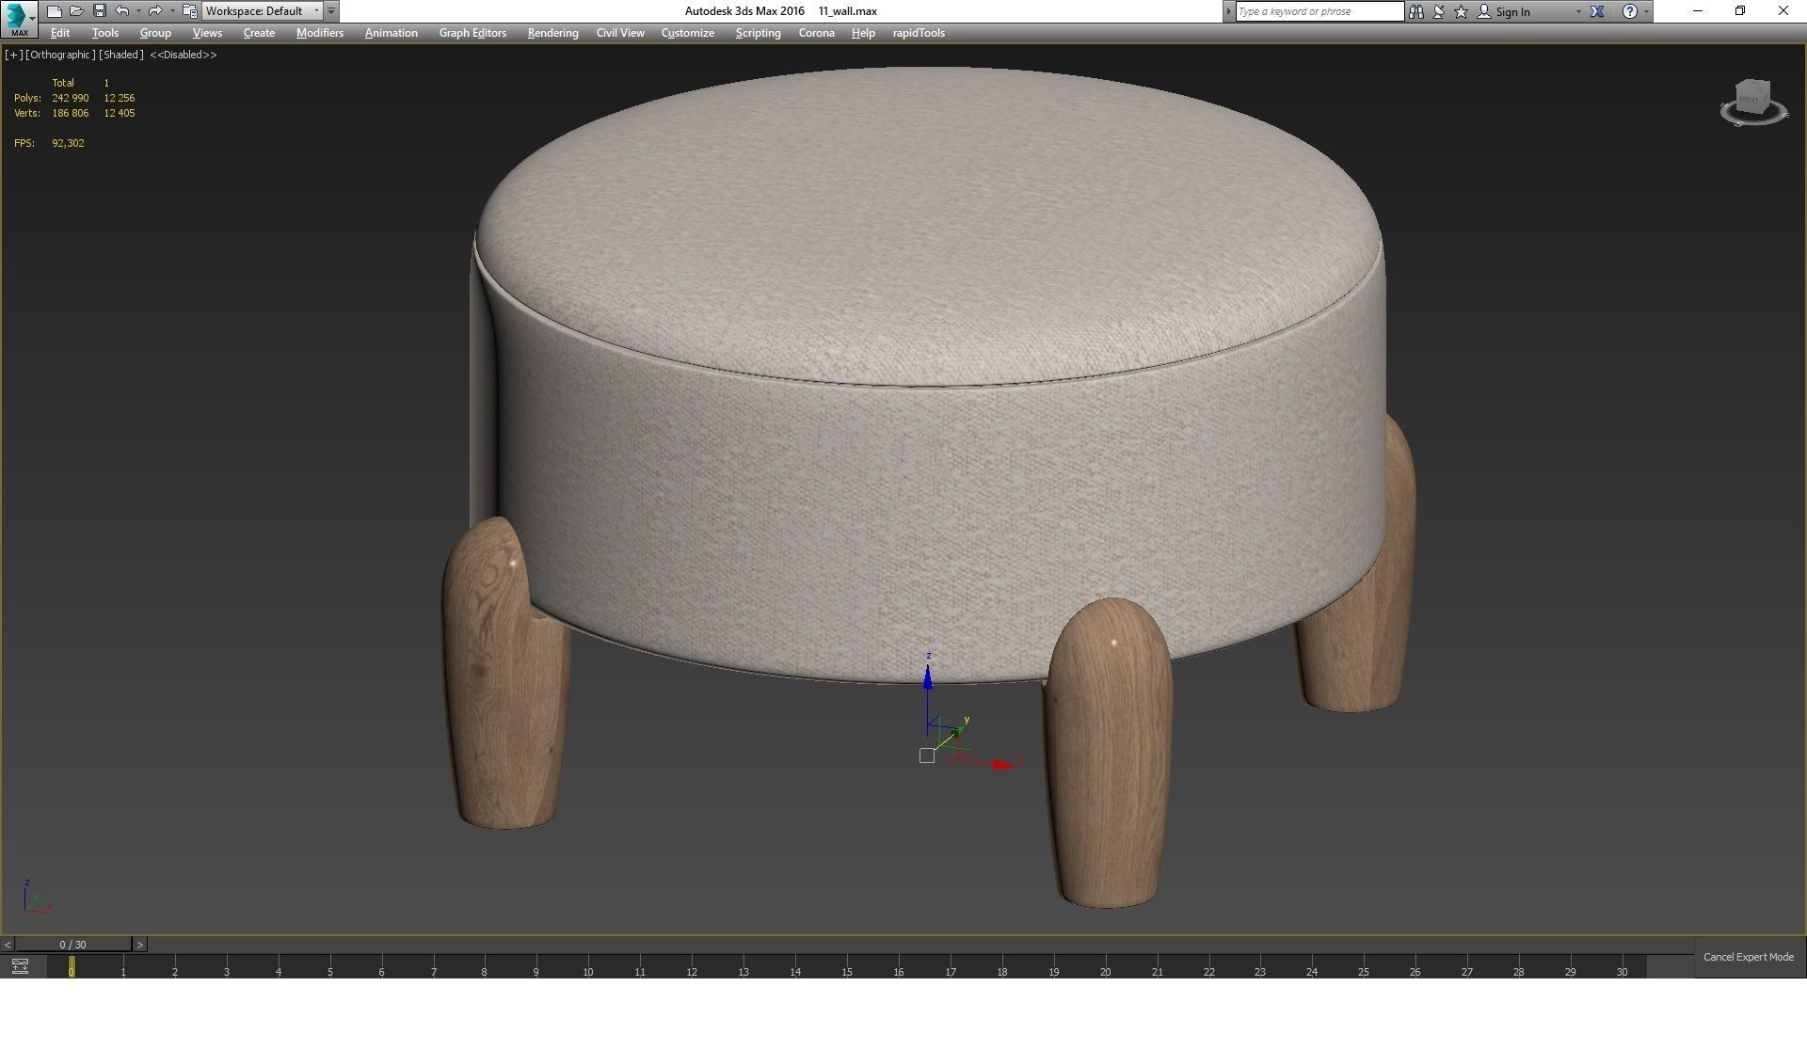Open Favorites star icon

(1461, 11)
